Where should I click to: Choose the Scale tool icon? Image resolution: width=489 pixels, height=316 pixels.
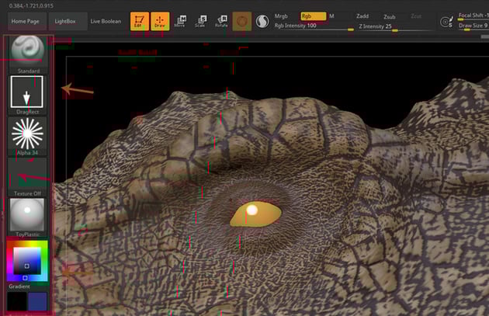tap(201, 22)
